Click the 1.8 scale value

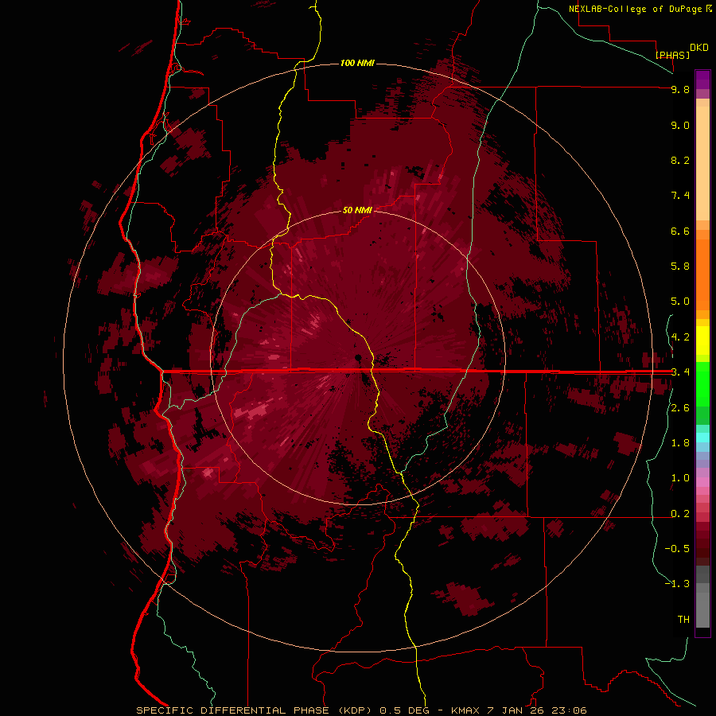click(x=679, y=443)
